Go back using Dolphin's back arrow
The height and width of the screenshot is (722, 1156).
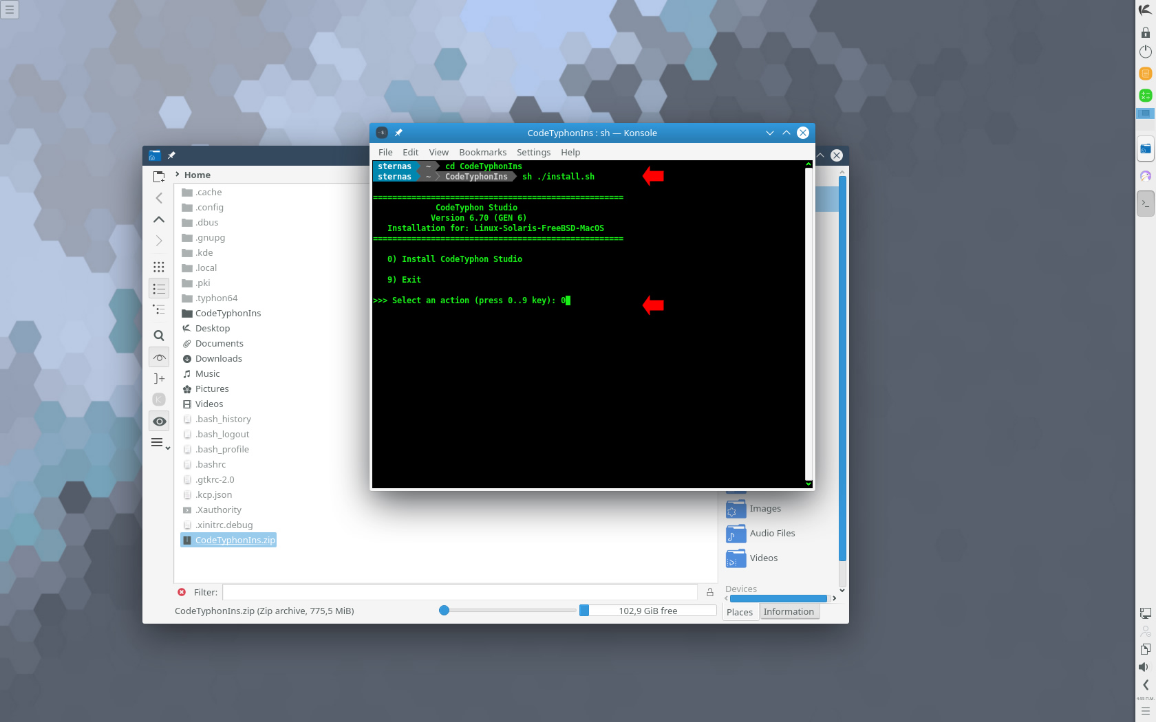pos(159,198)
